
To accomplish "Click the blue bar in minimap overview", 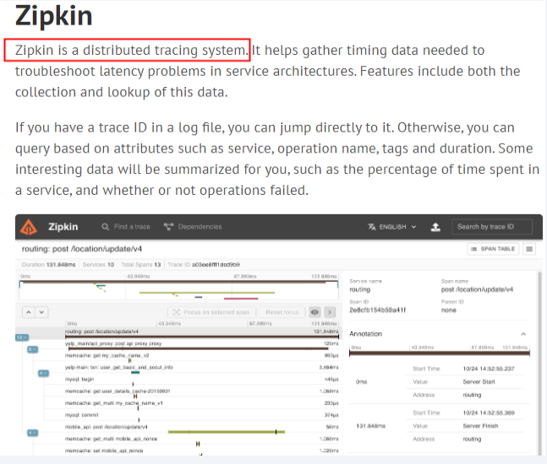I will [199, 297].
